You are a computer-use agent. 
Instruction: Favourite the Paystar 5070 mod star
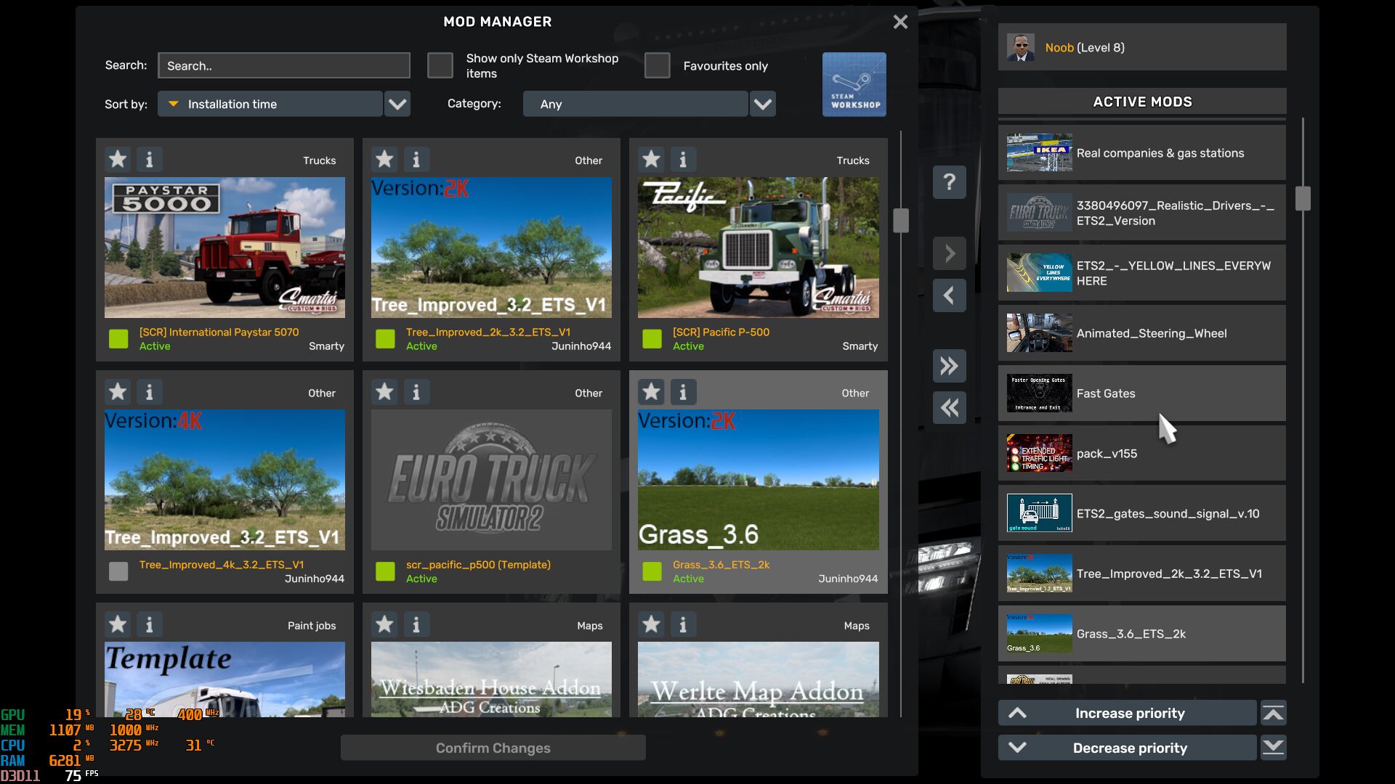point(118,159)
